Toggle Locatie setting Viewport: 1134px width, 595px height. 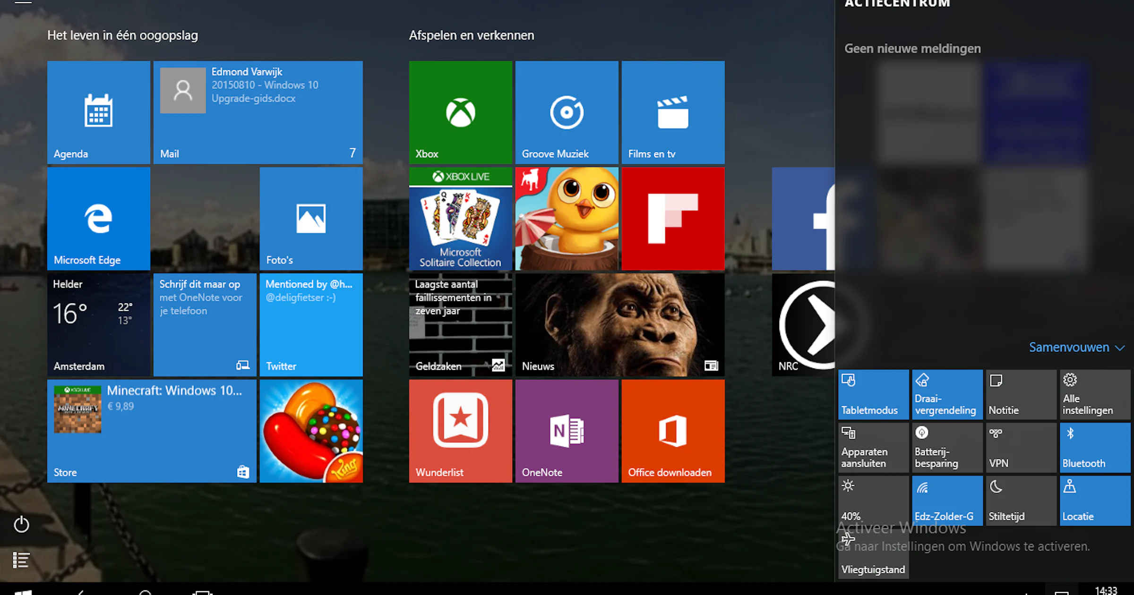point(1095,501)
